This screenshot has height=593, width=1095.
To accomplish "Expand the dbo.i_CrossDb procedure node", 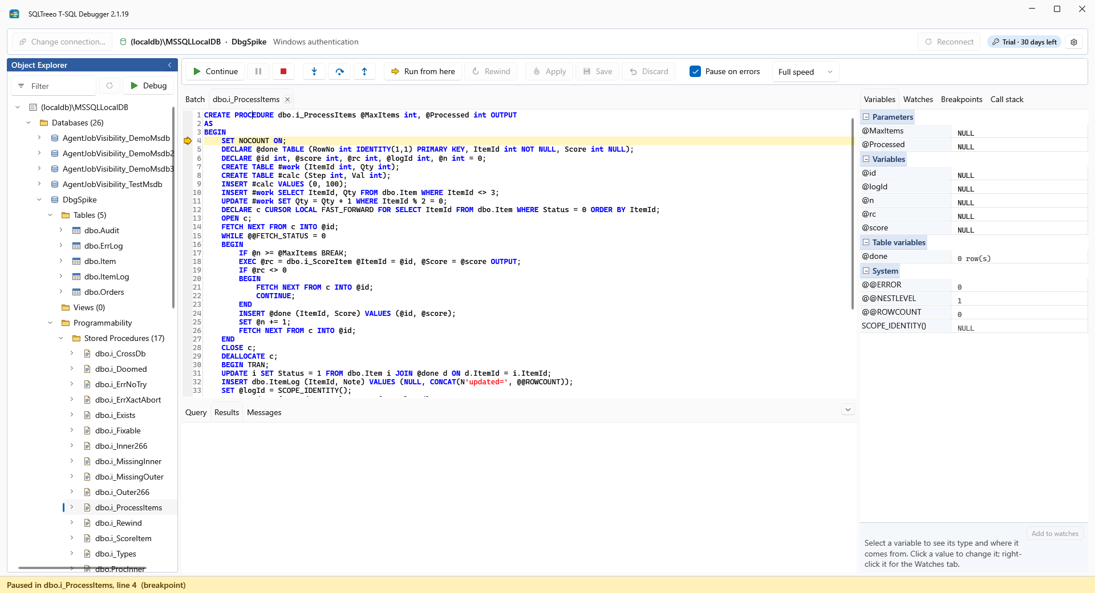I will (72, 354).
